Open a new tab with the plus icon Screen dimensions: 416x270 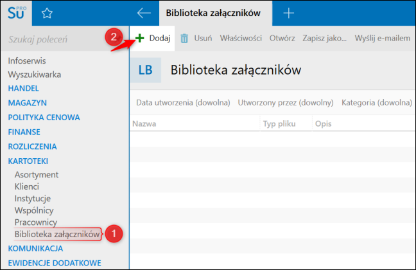click(x=288, y=13)
